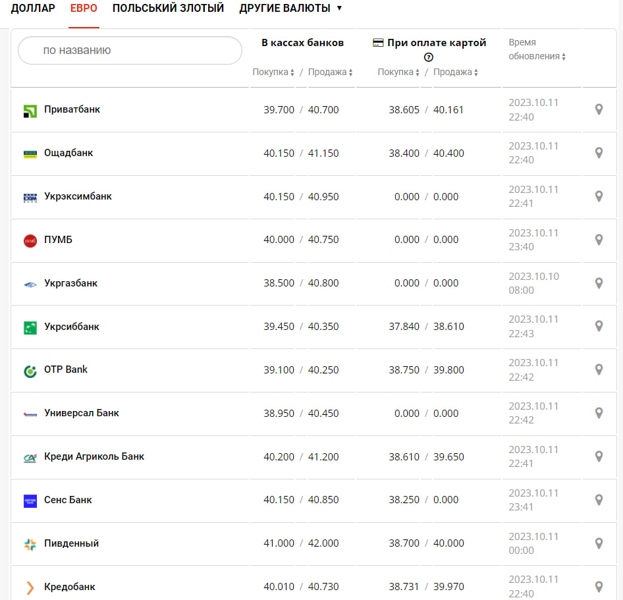This screenshot has width=623, height=600.
Task: Show Укрсиббанк branches via pin icon
Action: 599,326
